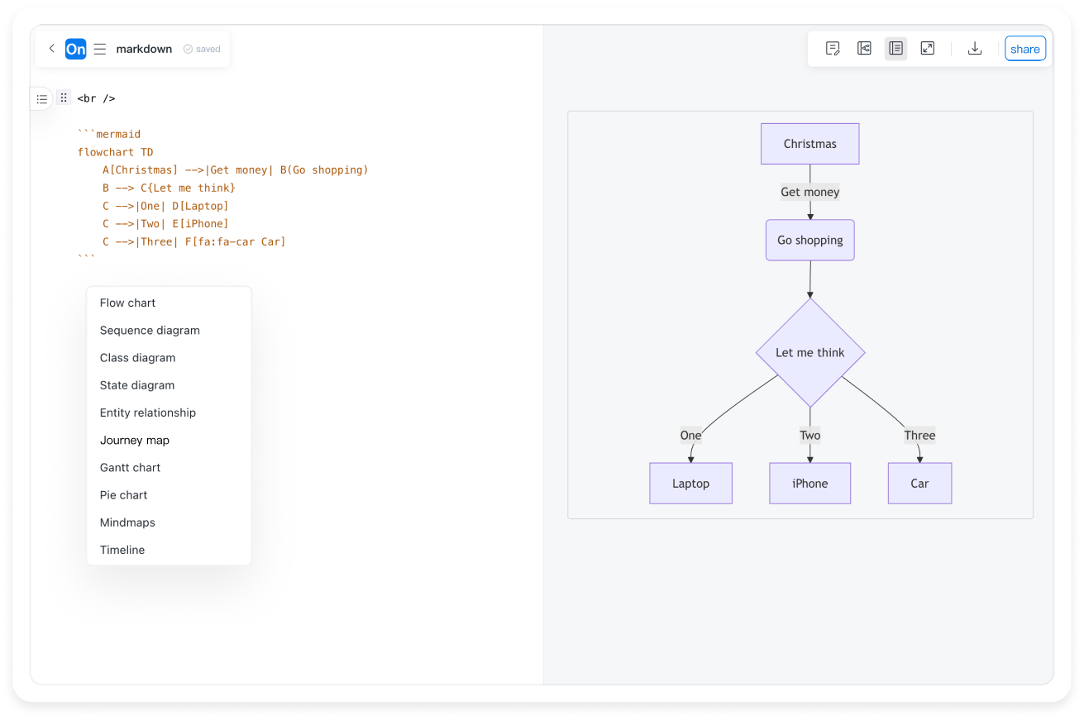Choose State diagram option
The height and width of the screenshot is (720, 1084).
point(169,385)
